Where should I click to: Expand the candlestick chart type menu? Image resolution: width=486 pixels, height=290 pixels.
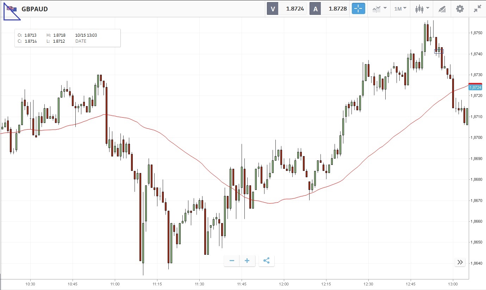pyautogui.click(x=422, y=9)
